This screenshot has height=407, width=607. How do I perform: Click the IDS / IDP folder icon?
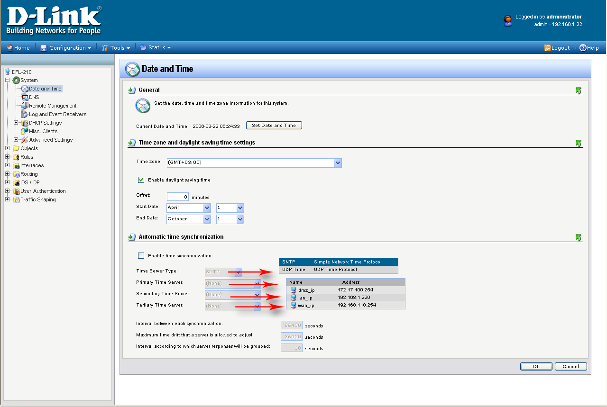pyautogui.click(x=16, y=182)
